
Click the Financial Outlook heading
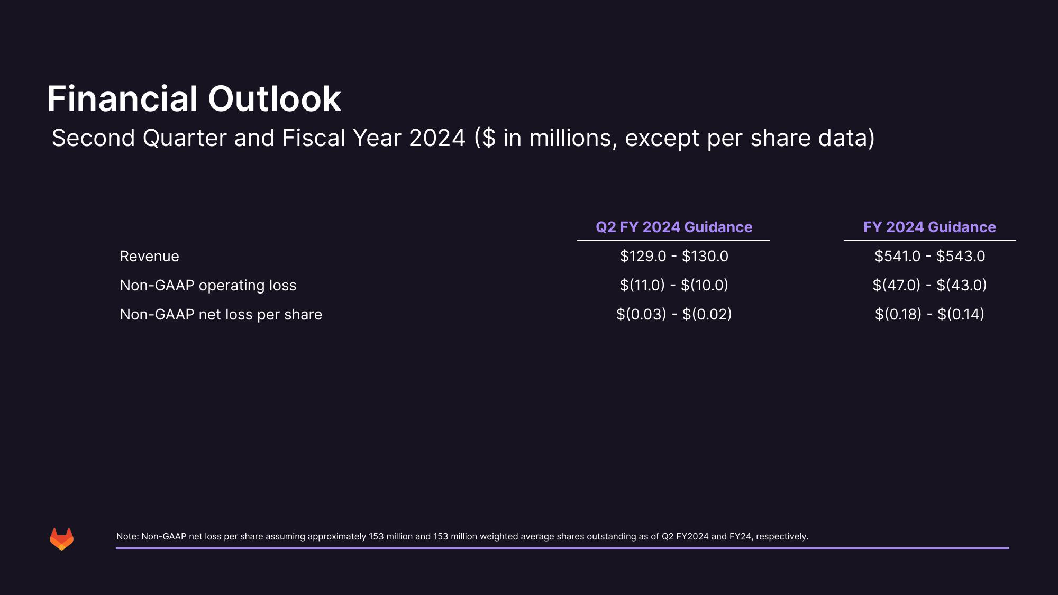coord(193,97)
